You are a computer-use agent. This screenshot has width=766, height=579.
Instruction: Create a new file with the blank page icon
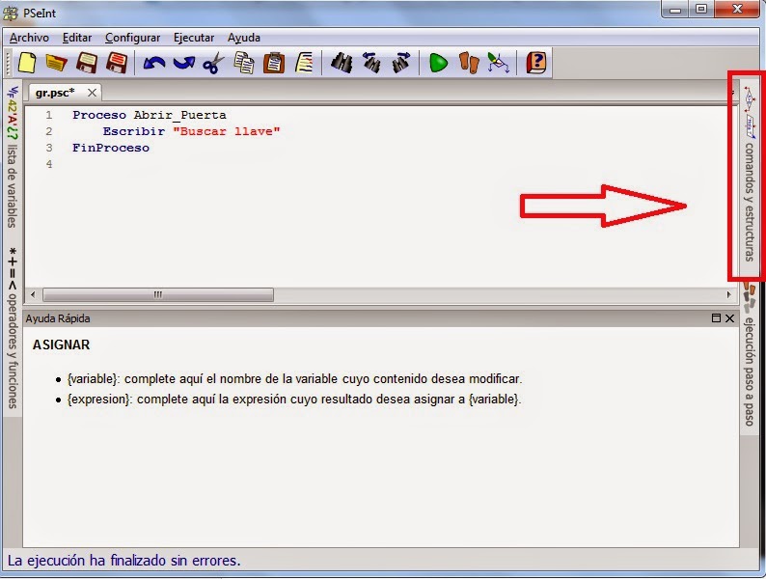tap(27, 63)
